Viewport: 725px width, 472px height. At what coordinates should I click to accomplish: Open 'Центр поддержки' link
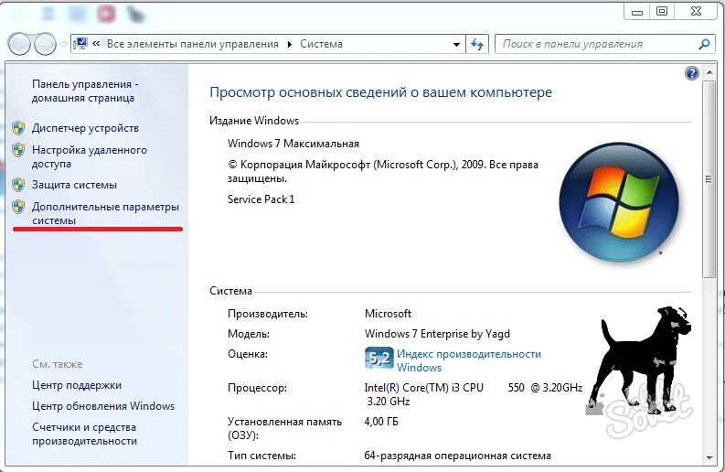pos(77,385)
